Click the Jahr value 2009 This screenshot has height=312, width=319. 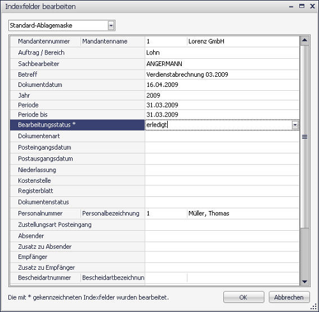pos(222,95)
